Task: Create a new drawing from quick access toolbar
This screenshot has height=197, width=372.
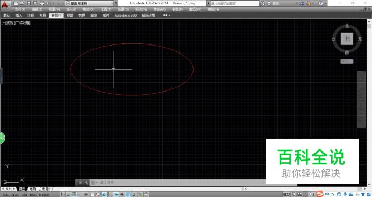Action: point(16,3)
